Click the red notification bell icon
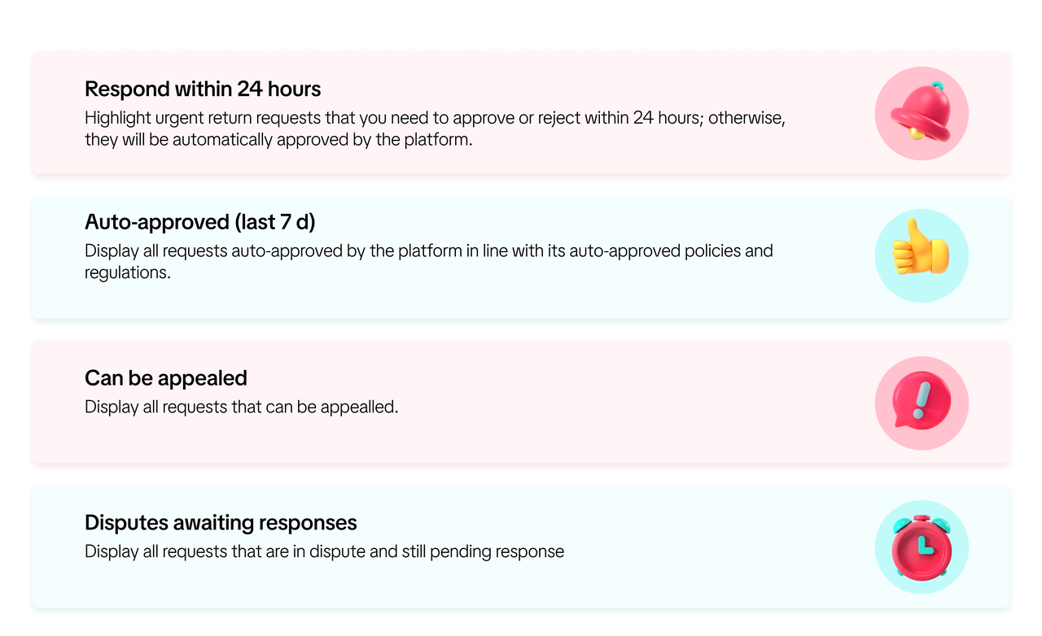 pos(922,111)
